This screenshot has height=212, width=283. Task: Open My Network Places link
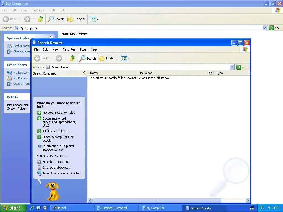tap(19, 73)
